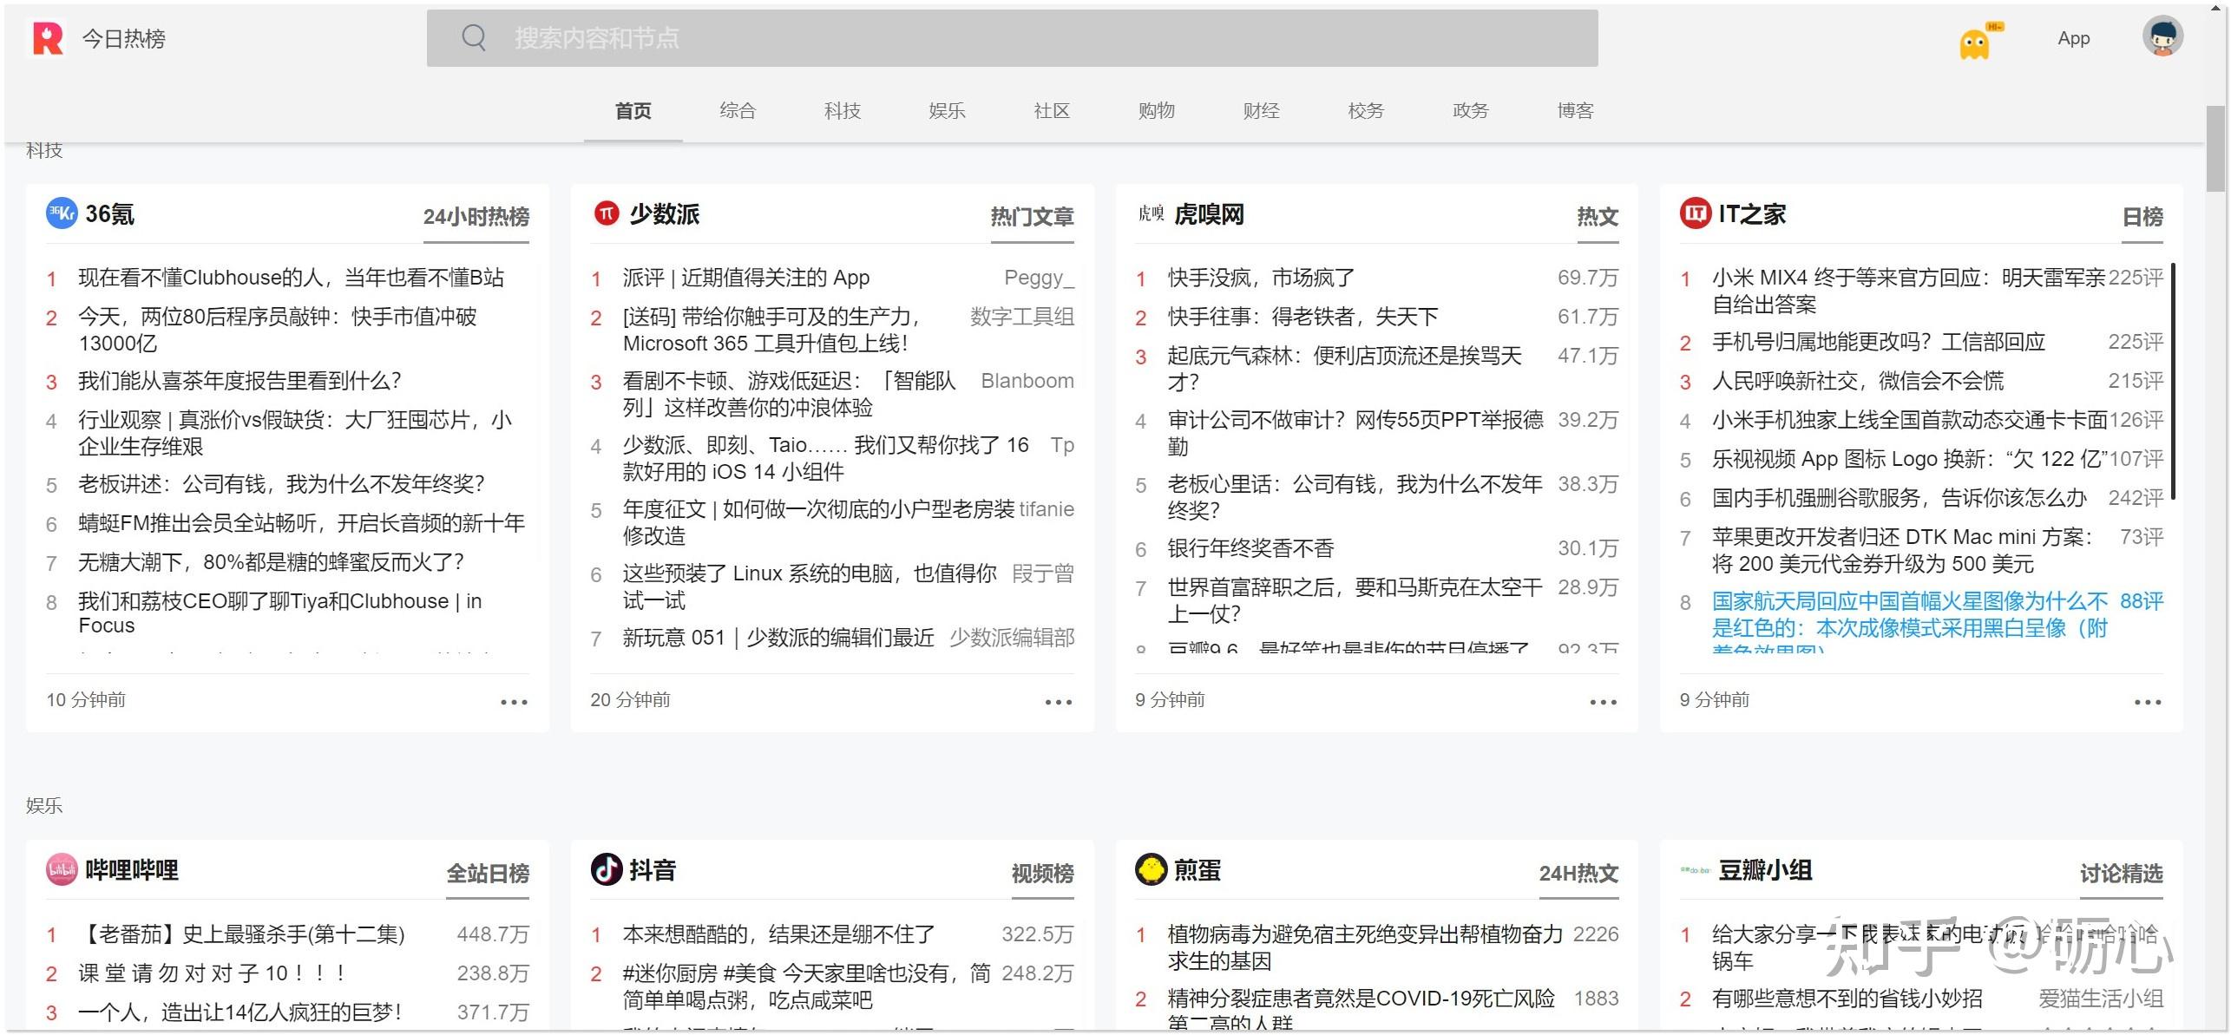Viewport: 2231px width, 1035px height.
Task: Open article 无糖大潮下，80%都是糖的蜂蜜反而火了?
Action: [x=271, y=562]
